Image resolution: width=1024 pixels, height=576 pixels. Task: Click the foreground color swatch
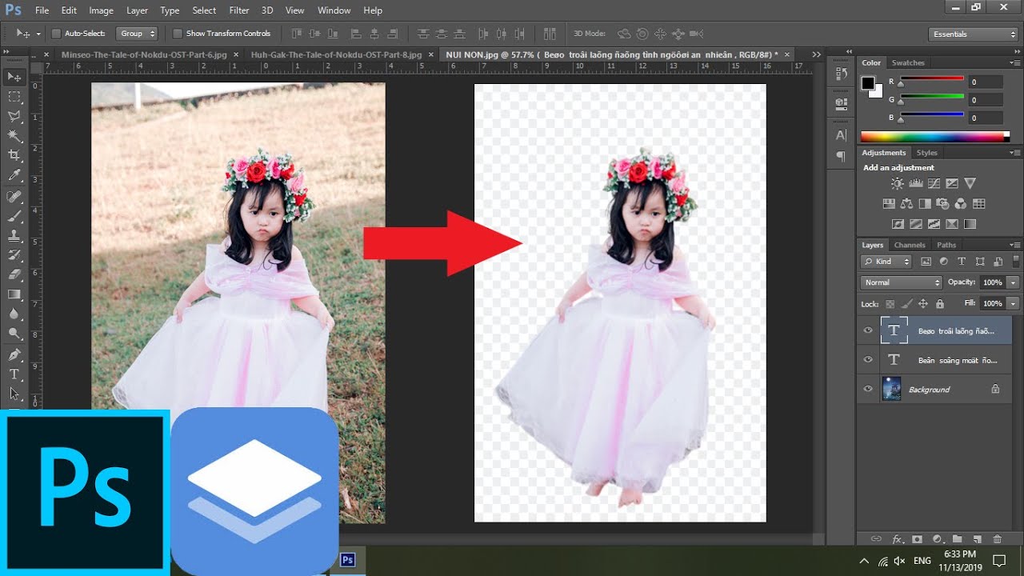click(x=868, y=82)
